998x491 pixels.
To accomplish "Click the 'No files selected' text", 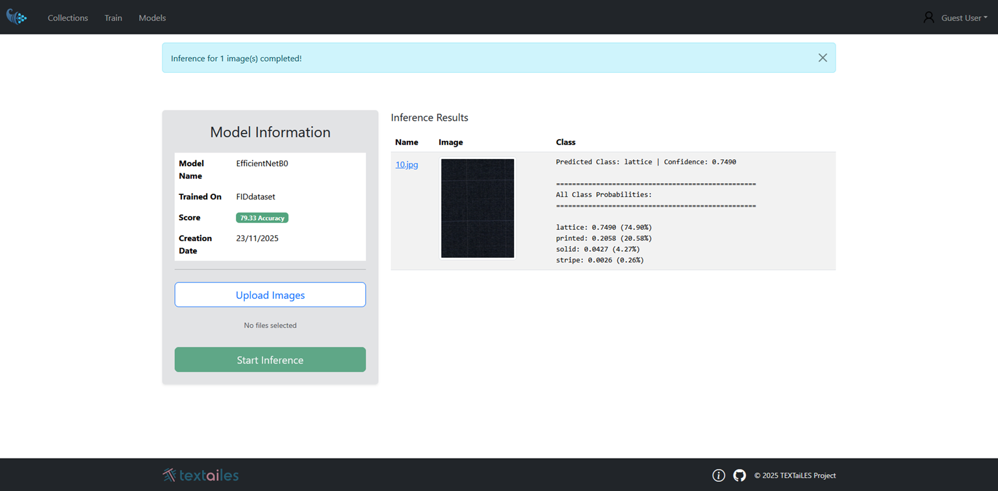I will 270,325.
